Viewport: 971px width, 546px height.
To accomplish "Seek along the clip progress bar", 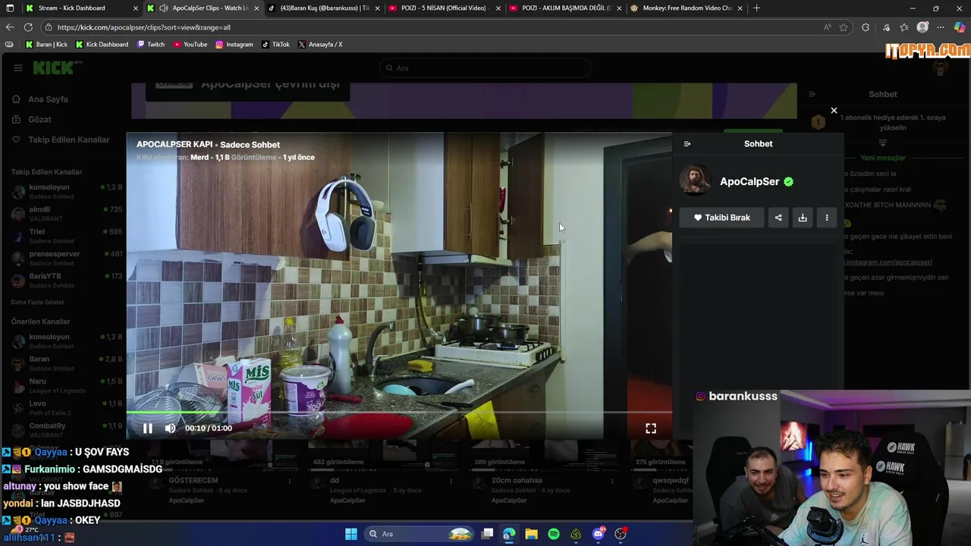I will click(x=399, y=413).
